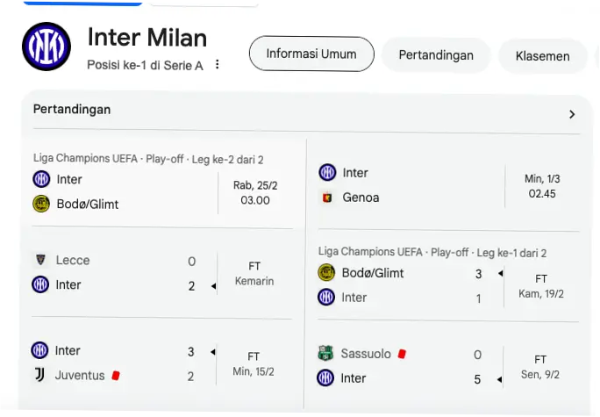Click the Pertandingan section header text
Image resolution: width=600 pixels, height=417 pixels.
point(72,110)
